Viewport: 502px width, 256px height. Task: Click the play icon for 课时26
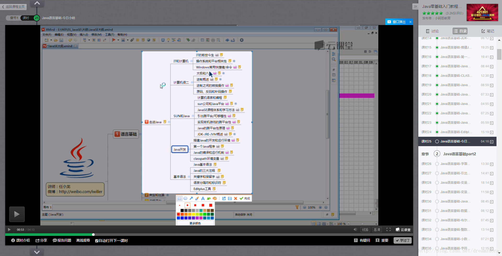(x=492, y=164)
